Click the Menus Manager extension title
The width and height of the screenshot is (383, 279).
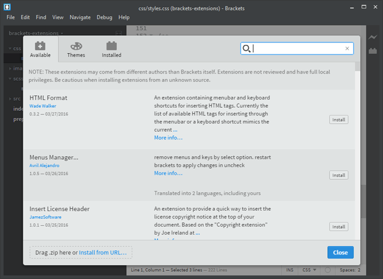tap(54, 157)
